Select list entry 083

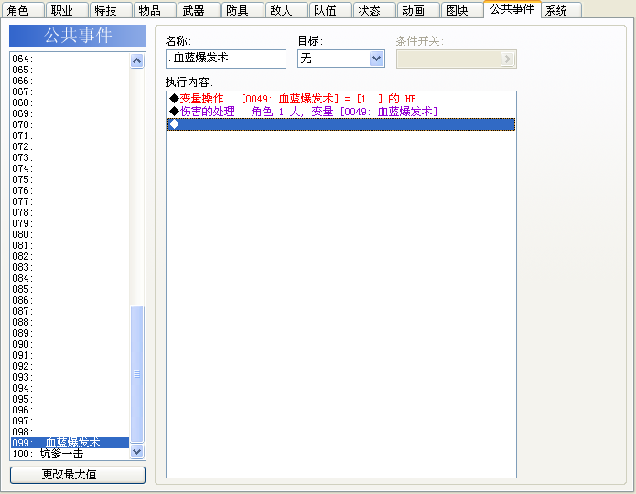tap(70, 267)
